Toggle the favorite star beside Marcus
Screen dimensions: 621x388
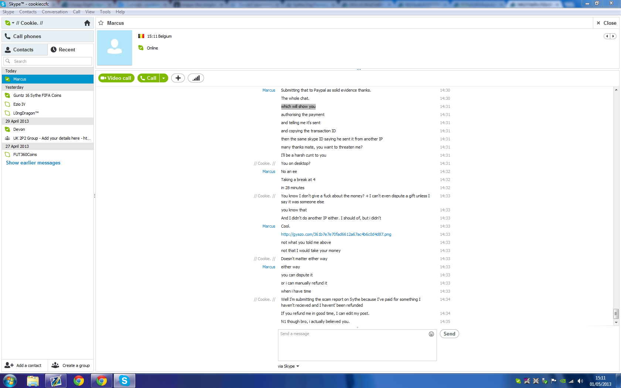(101, 23)
